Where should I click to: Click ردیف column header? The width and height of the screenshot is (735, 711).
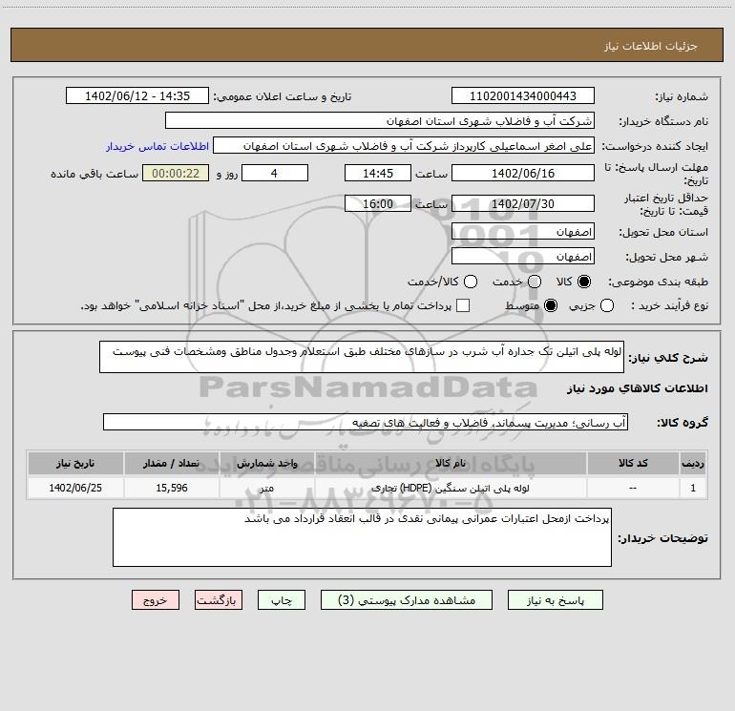pos(693,464)
